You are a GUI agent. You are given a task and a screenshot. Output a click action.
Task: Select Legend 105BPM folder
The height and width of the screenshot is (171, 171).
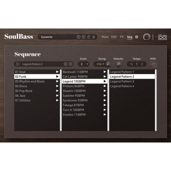[84, 81]
